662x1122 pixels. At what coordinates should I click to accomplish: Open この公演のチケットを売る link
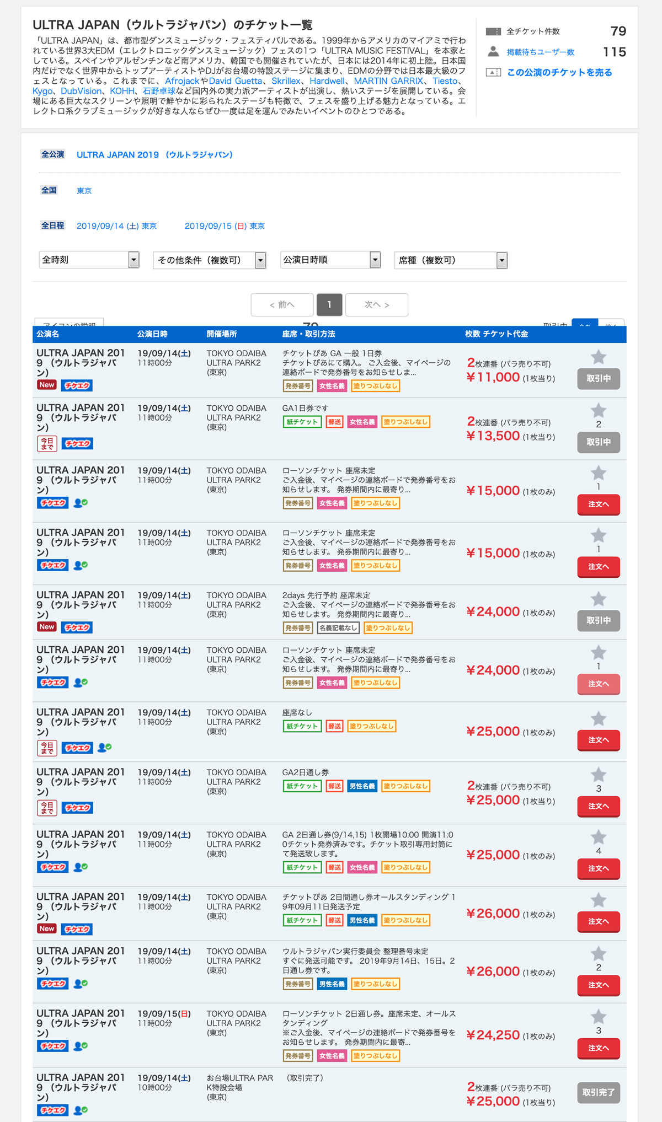559,72
